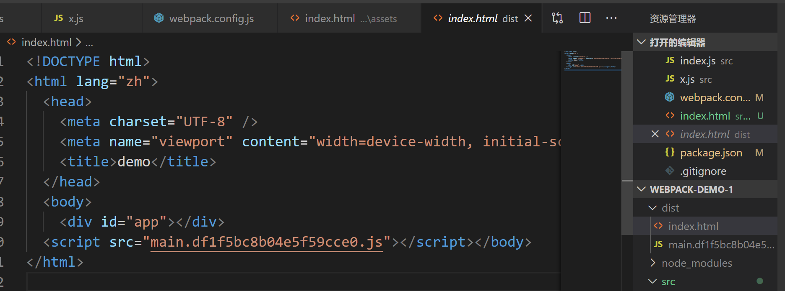Collapse the dist folder

tap(652, 208)
